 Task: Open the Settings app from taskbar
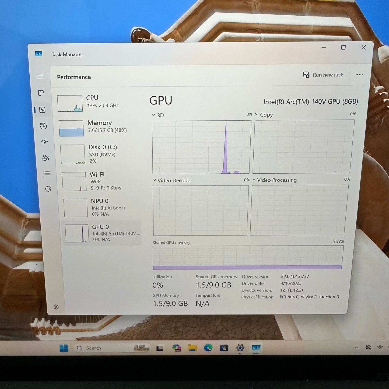click(x=240, y=348)
